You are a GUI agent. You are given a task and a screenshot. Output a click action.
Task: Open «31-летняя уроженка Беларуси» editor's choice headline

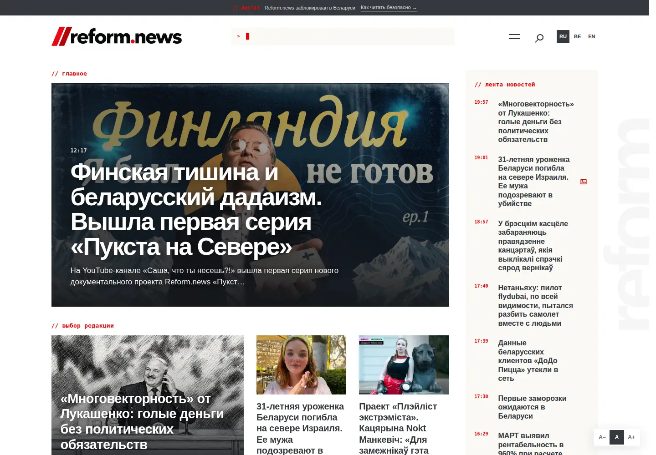(x=301, y=428)
